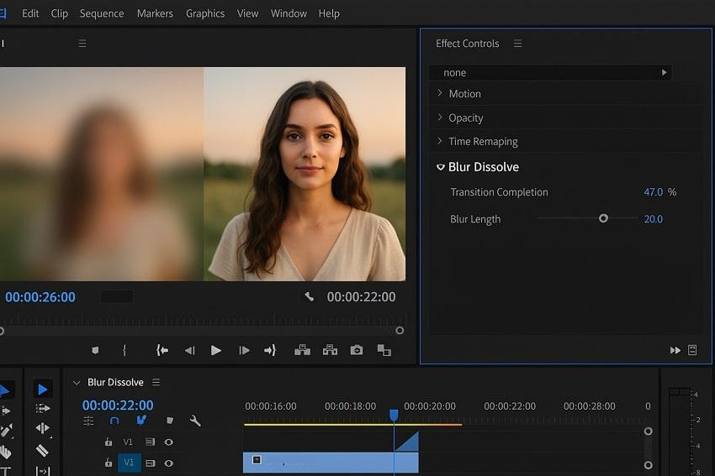Jump to the In point

[162, 350]
